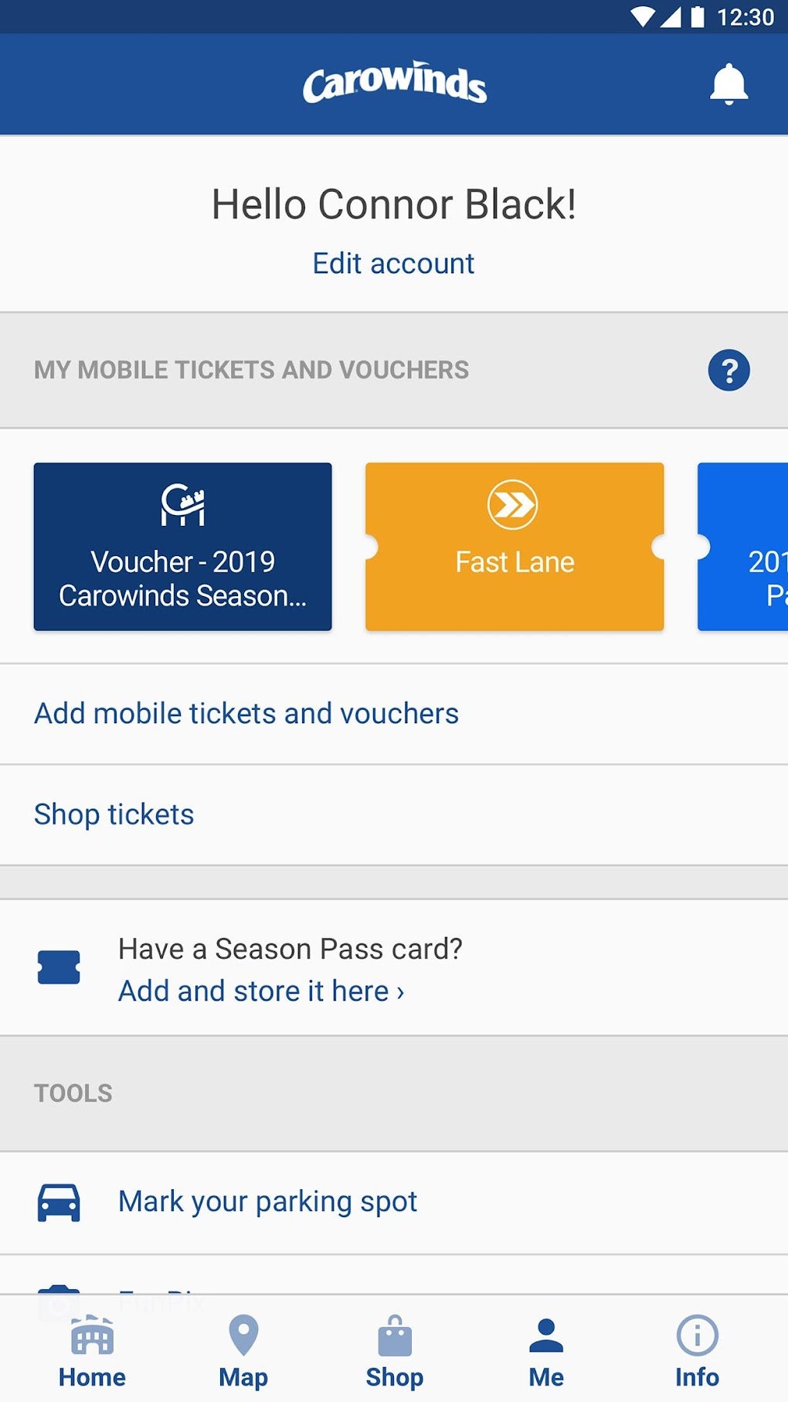Go to the Shop tab

click(x=395, y=1351)
